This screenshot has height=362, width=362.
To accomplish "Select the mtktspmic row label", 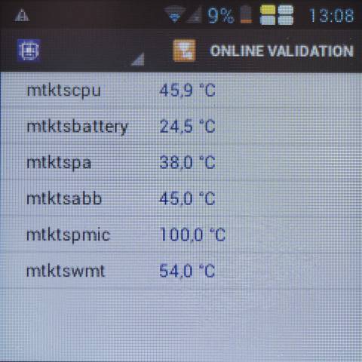I will 69,235.
